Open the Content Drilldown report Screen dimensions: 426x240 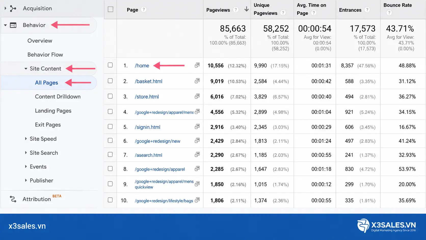click(58, 97)
